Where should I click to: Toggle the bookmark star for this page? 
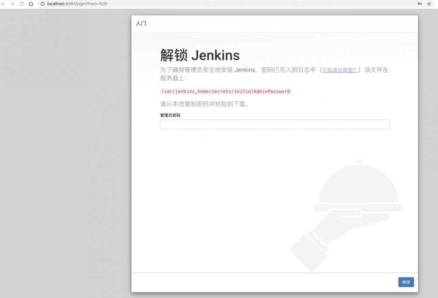tap(429, 4)
